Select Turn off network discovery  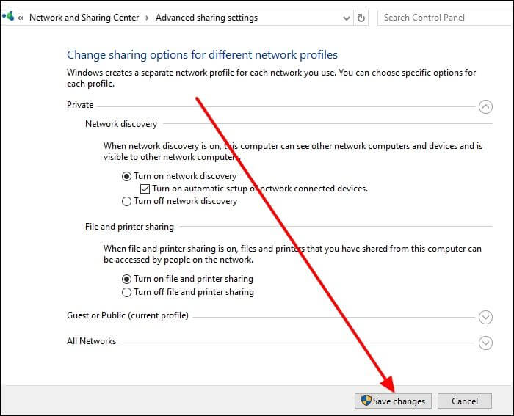pos(127,201)
